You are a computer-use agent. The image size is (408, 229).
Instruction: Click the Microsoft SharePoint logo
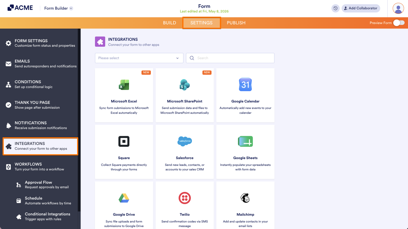click(185, 85)
